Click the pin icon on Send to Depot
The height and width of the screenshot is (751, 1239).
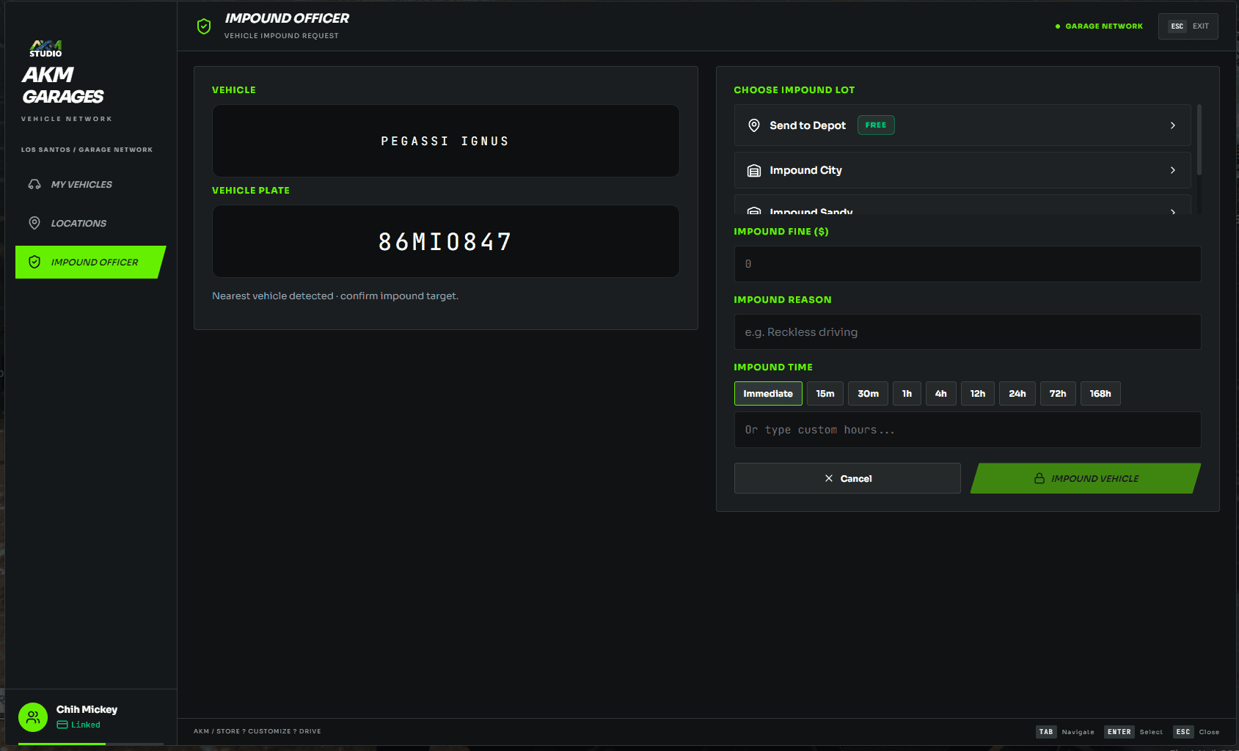point(753,125)
